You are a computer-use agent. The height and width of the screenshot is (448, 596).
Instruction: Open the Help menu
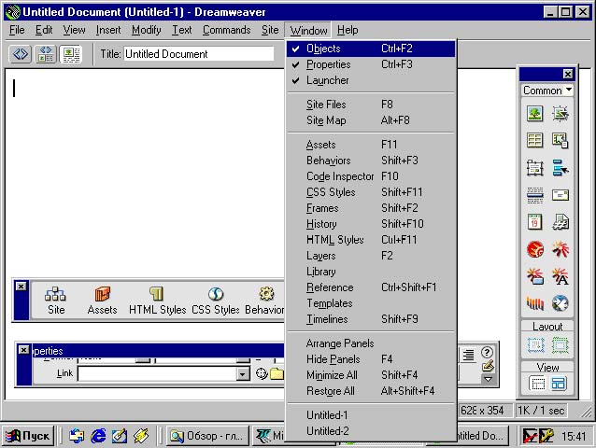point(348,30)
